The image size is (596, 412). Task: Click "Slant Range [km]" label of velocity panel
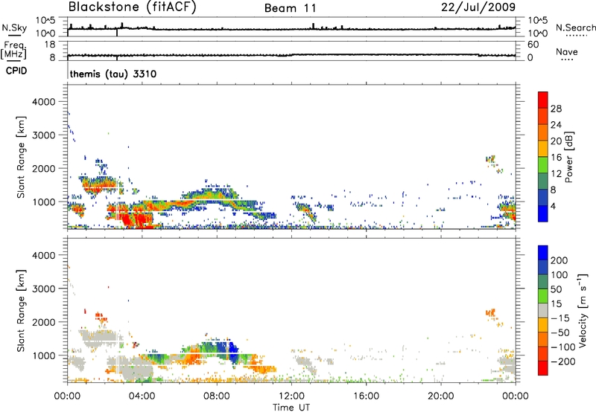[x=21, y=311]
